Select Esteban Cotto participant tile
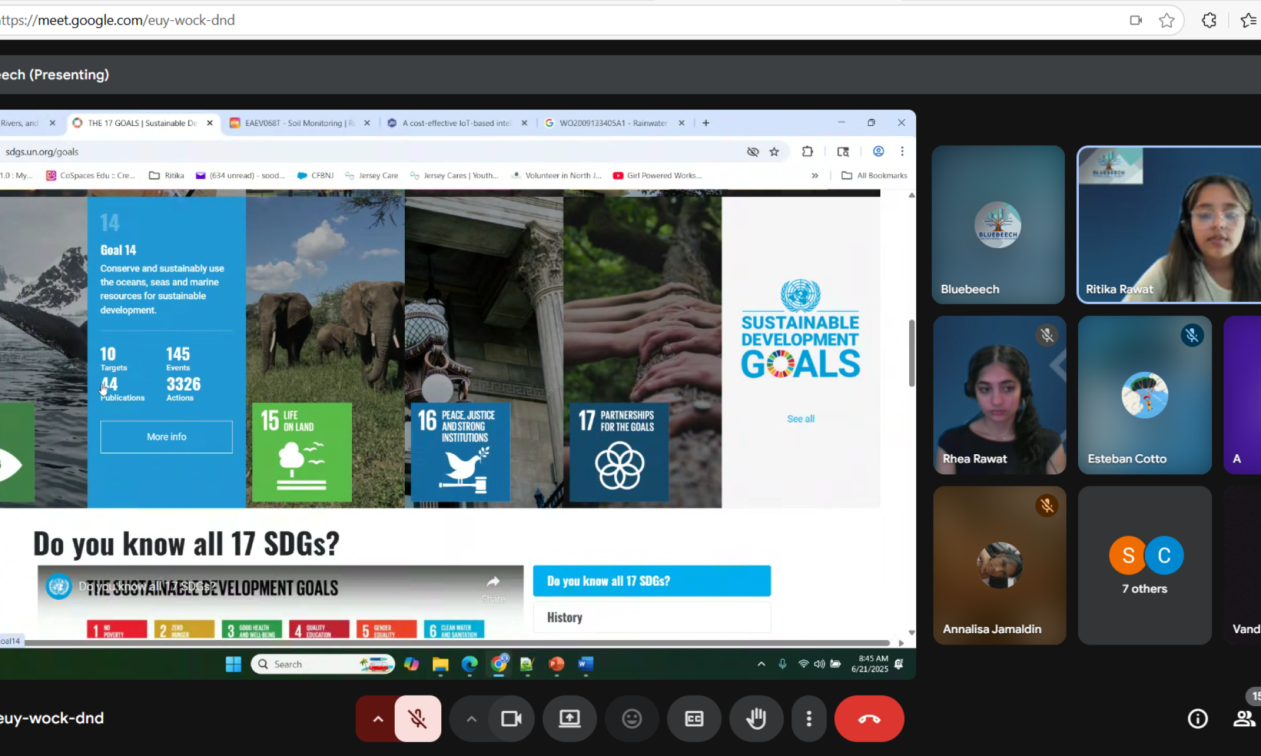The height and width of the screenshot is (756, 1261). tap(1144, 395)
